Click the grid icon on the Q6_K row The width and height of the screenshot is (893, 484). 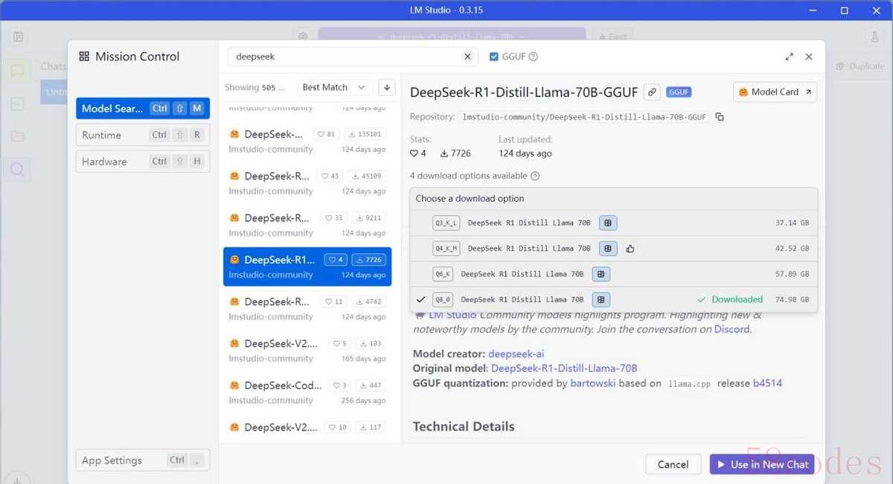601,274
